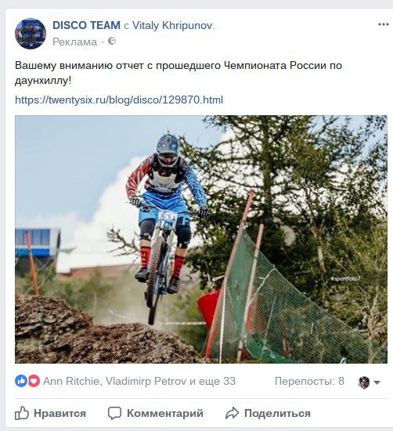The height and width of the screenshot is (431, 393).
Task: View the Перепосты: 8 shares list
Action: (x=309, y=381)
